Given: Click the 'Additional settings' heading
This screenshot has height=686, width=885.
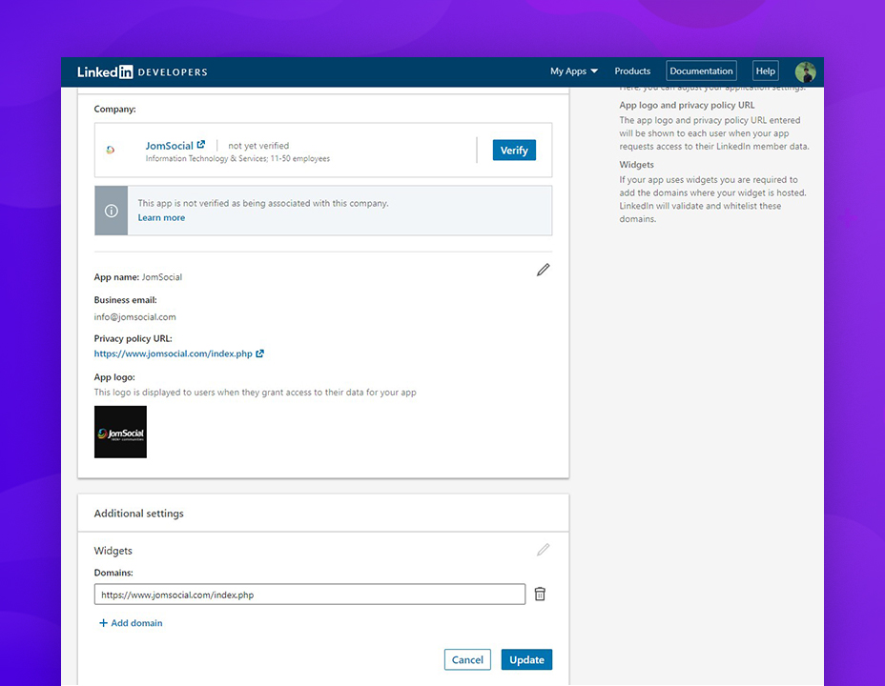Looking at the screenshot, I should 139,514.
